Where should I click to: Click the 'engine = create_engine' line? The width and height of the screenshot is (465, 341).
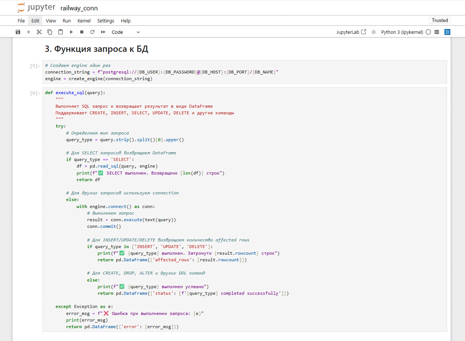[x=99, y=79]
